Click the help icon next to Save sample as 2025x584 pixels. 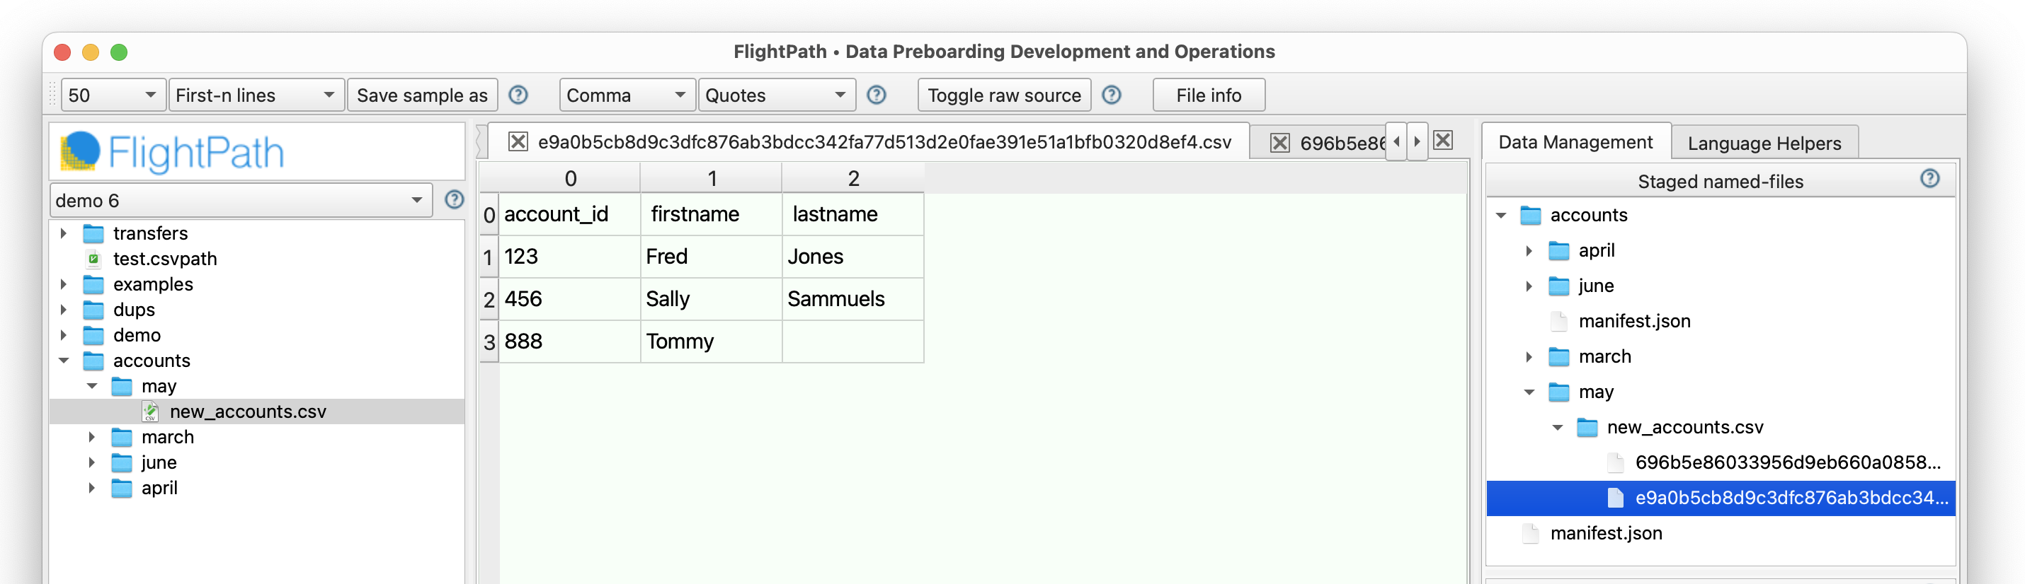point(518,95)
